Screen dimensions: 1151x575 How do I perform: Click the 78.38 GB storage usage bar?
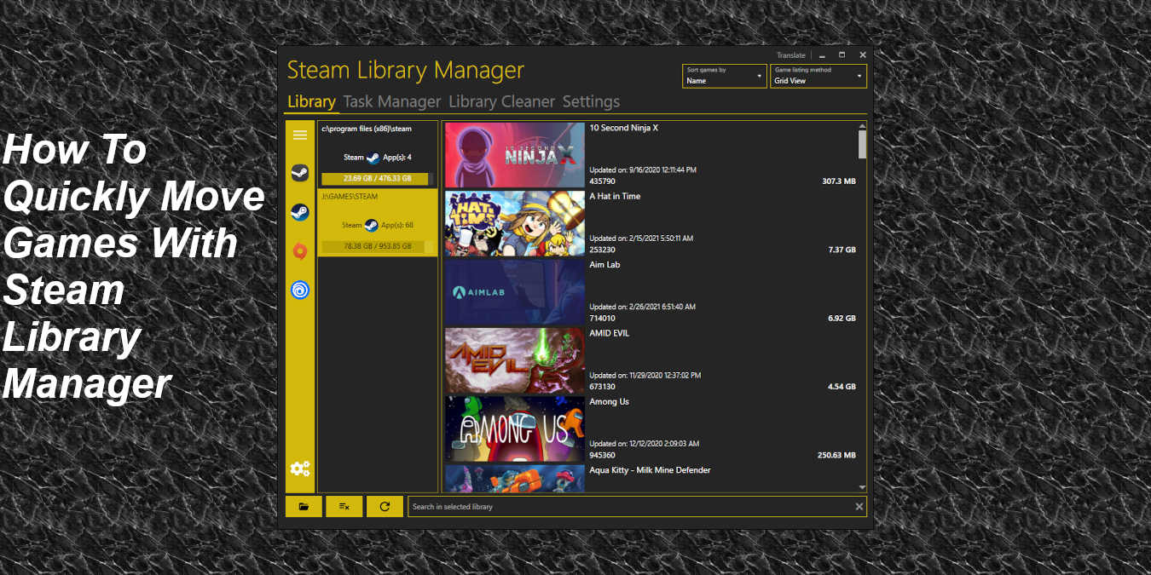tap(377, 246)
